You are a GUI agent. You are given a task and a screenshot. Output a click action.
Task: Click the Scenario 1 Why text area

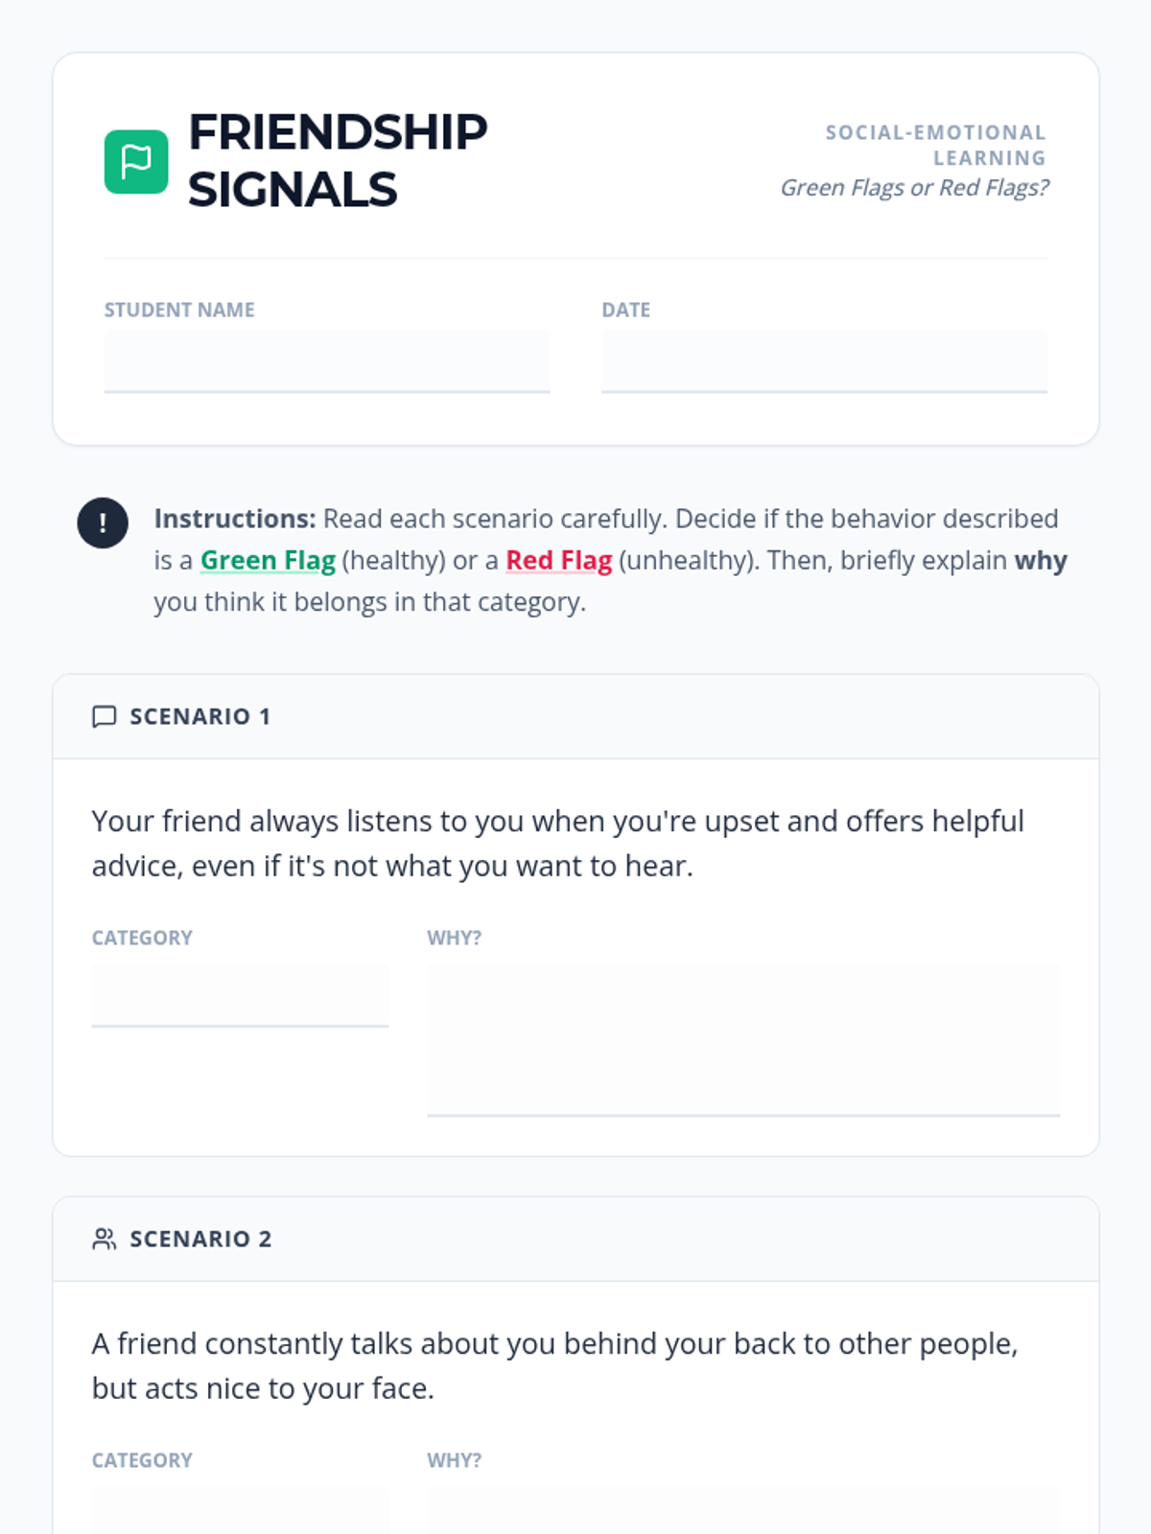pyautogui.click(x=743, y=1040)
